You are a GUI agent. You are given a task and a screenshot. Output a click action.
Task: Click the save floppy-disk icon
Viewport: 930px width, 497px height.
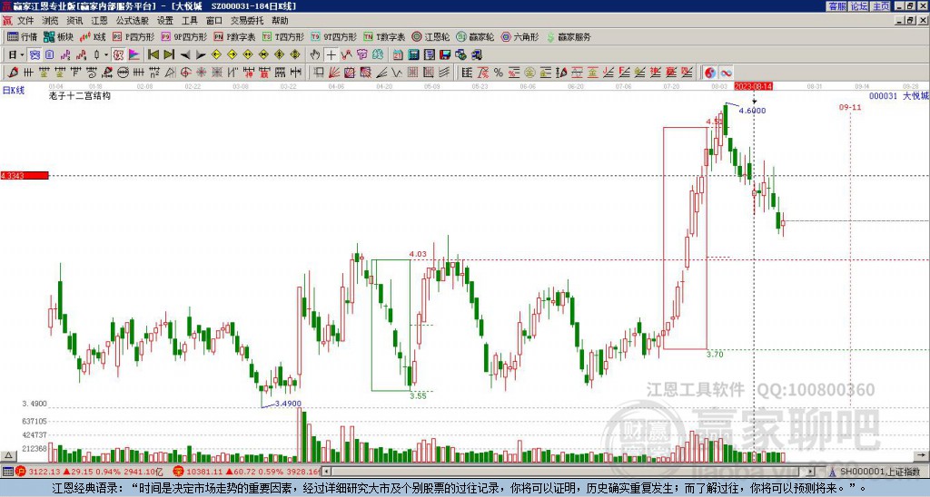coord(445,55)
